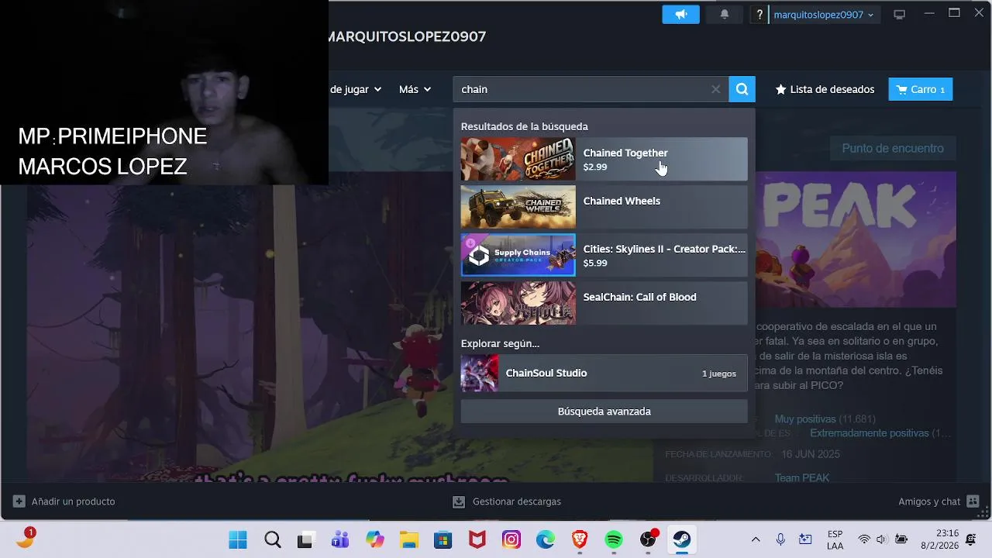Select Chained Wheels search result
The image size is (992, 558).
click(x=604, y=207)
